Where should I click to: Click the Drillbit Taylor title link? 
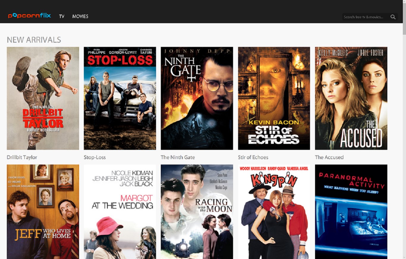[22, 157]
